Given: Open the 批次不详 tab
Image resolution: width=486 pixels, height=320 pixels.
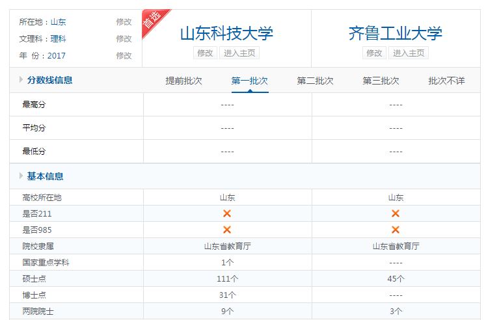Looking at the screenshot, I should (x=446, y=81).
